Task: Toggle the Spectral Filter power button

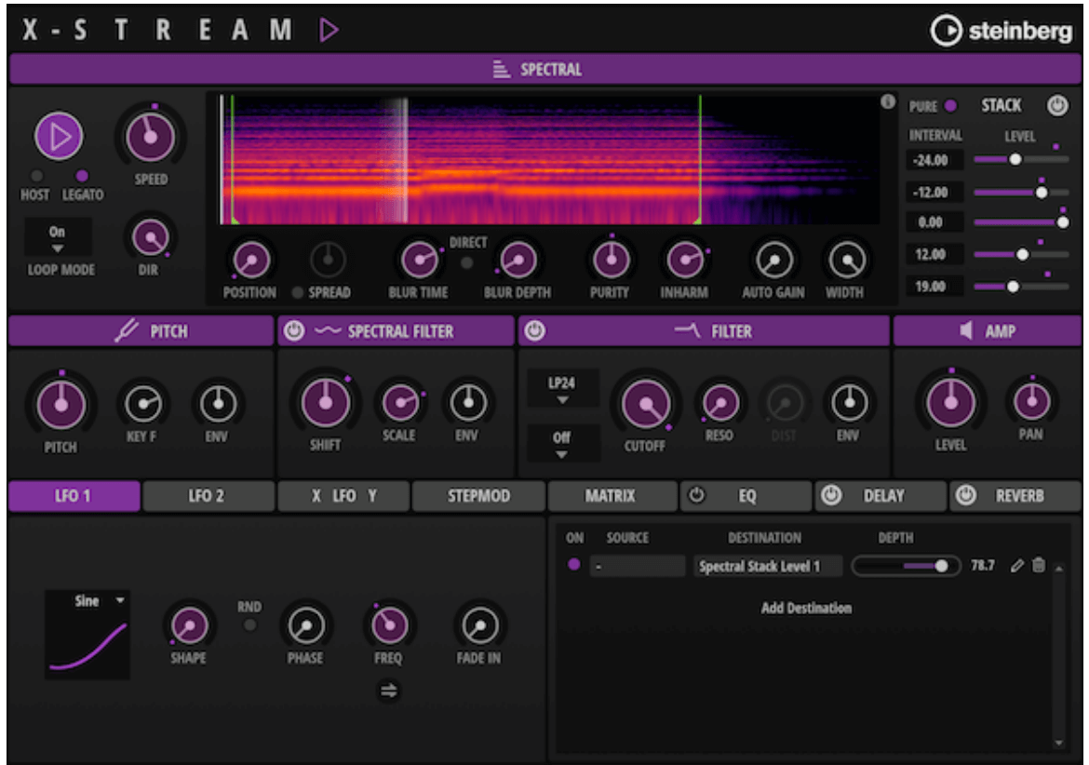Action: [x=294, y=330]
